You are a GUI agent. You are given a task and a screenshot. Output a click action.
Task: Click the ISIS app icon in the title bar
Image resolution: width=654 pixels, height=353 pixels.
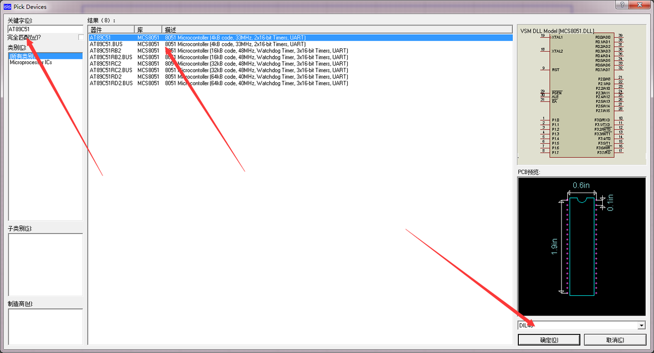tap(8, 7)
